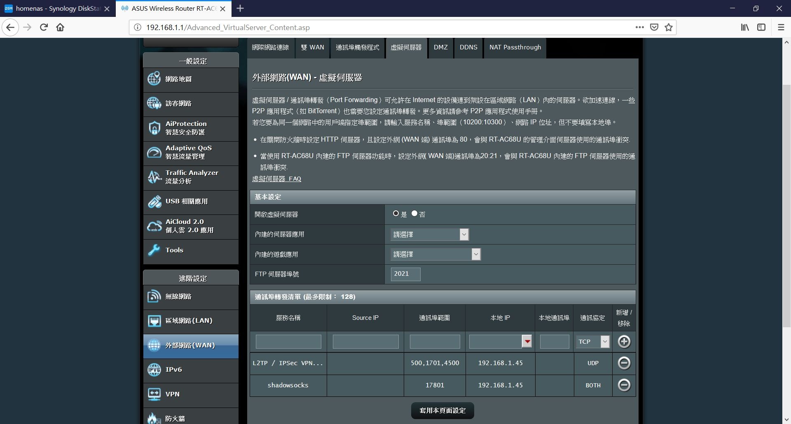Open Firefox hamburger menu
The image size is (791, 424).
781,27
